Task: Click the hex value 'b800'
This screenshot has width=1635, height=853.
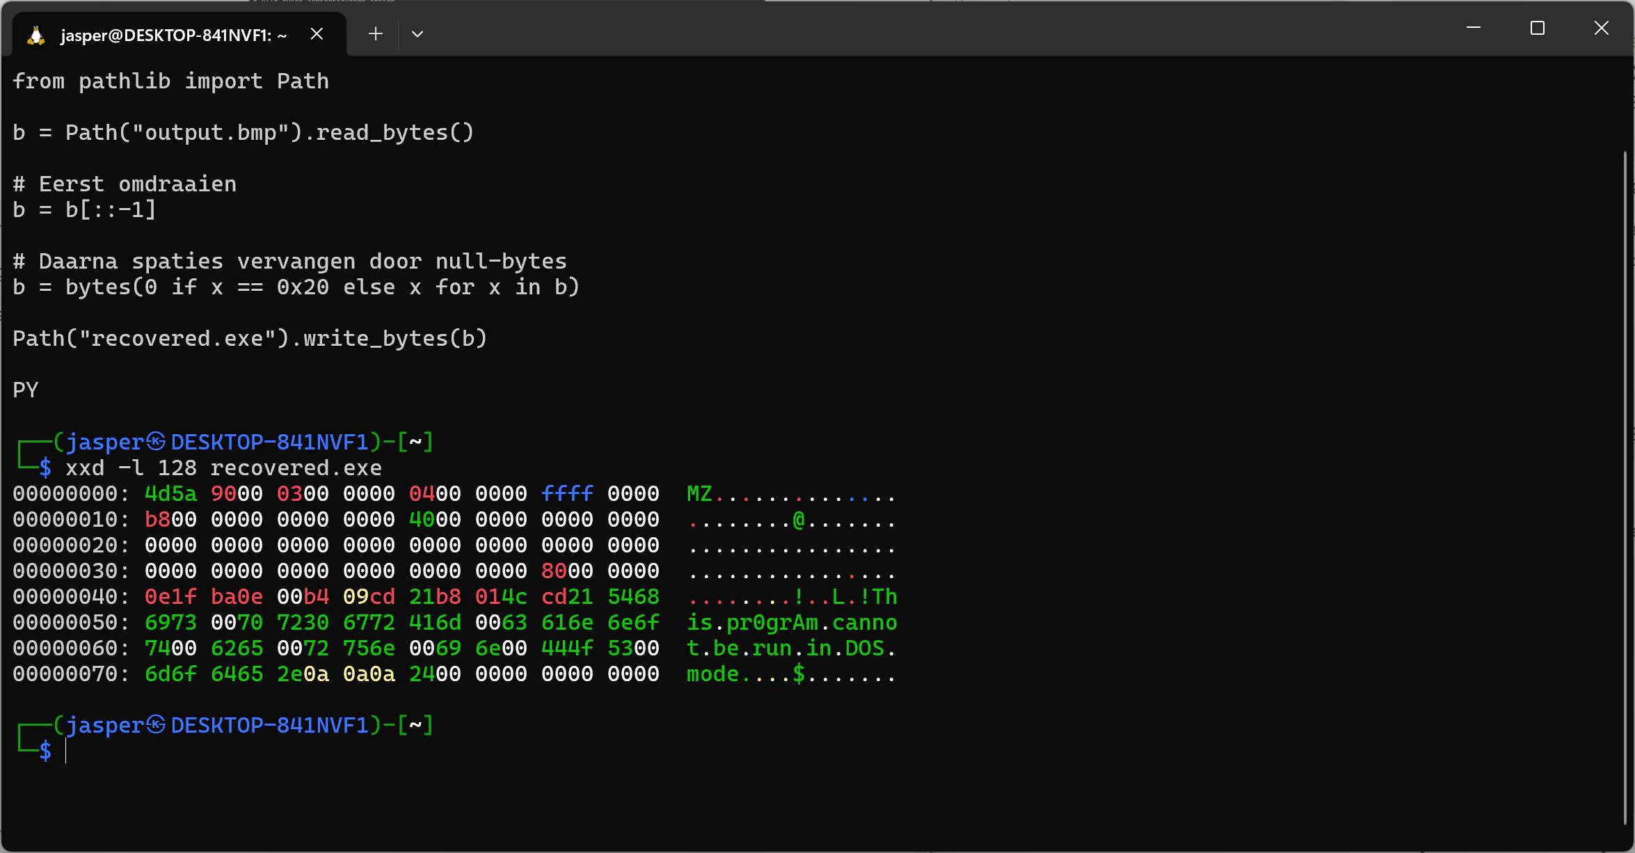Action: (170, 520)
